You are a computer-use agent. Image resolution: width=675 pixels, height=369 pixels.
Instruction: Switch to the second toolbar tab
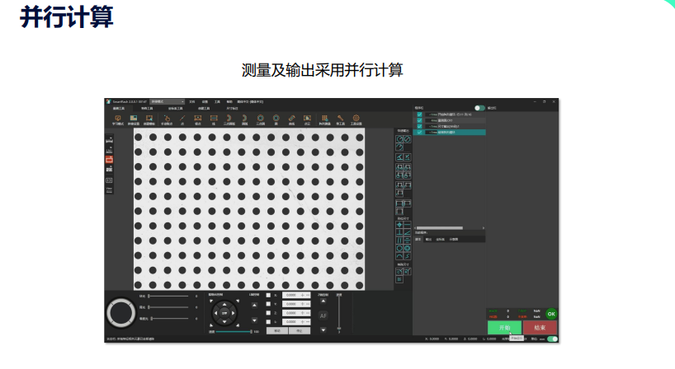(147, 108)
